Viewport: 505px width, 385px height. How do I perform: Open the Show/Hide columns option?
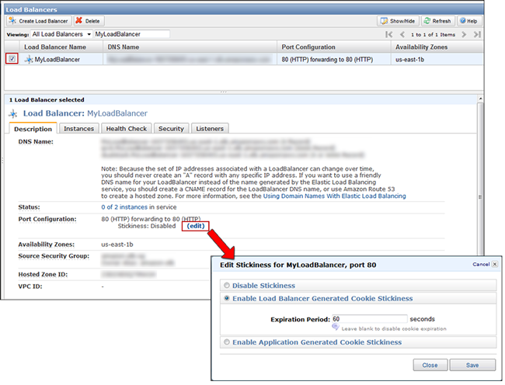398,21
